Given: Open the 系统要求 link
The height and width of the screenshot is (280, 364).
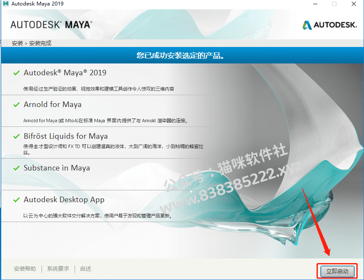Looking at the screenshot, I should click(x=58, y=269).
